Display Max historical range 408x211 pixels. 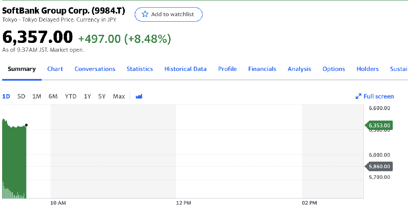(x=119, y=96)
